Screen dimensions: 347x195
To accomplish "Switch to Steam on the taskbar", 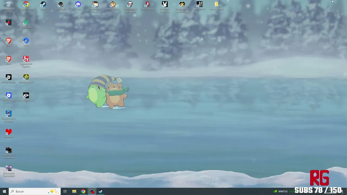I will click(101, 191).
